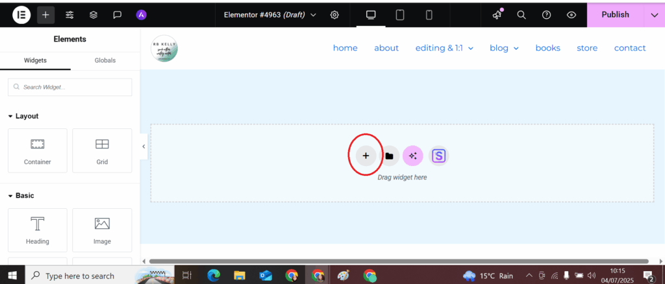Click the RB Kelly site logo
665x284 pixels.
[x=164, y=48]
